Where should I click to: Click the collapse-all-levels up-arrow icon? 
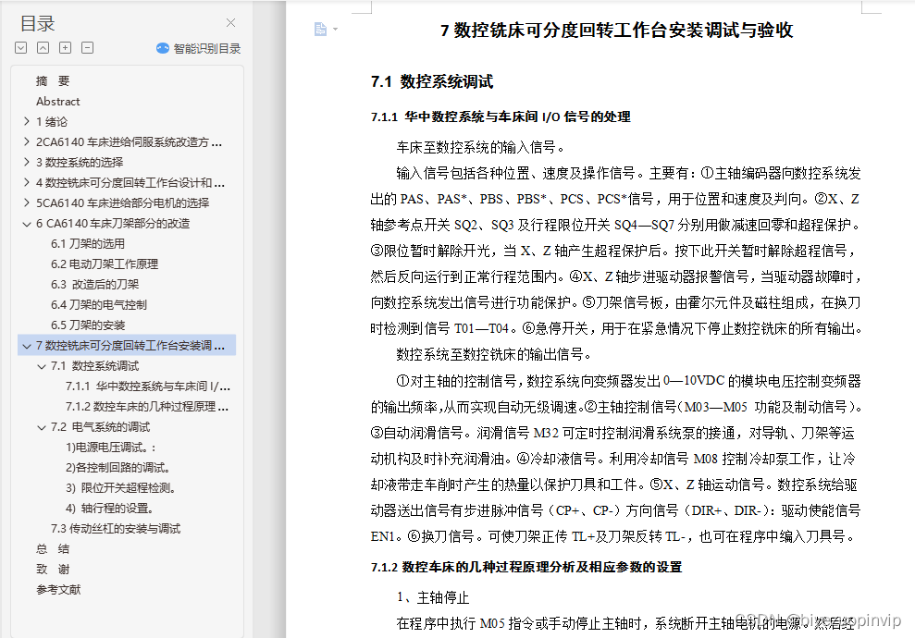(x=43, y=48)
